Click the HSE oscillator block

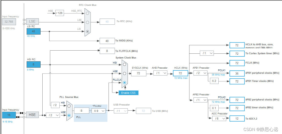(x=32, y=115)
